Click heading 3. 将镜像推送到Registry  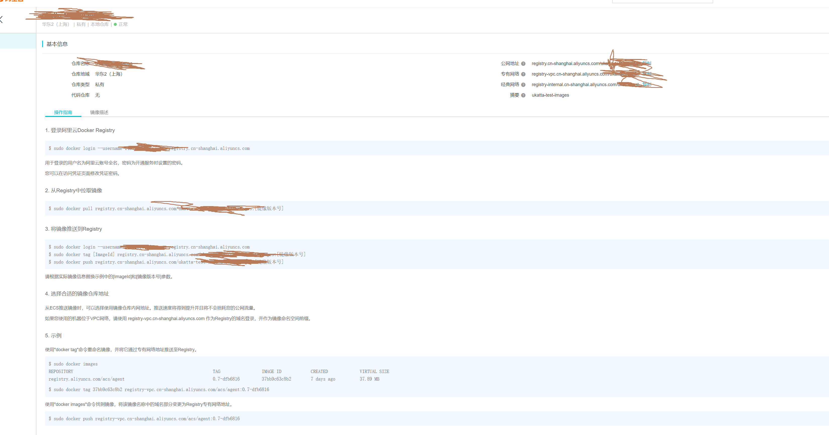73,229
